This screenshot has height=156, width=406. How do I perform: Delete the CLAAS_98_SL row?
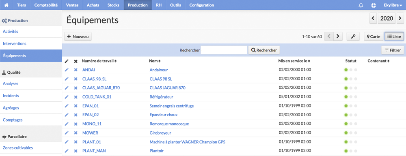click(76, 79)
